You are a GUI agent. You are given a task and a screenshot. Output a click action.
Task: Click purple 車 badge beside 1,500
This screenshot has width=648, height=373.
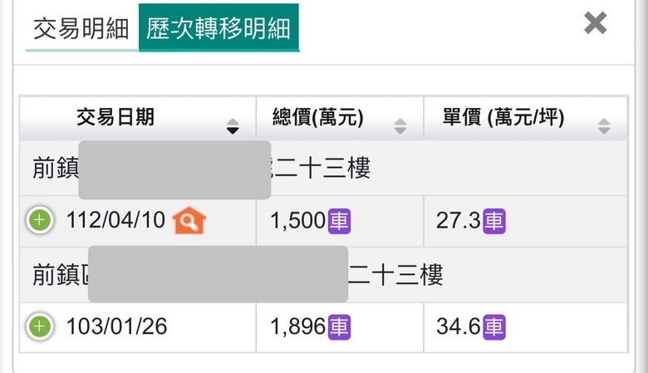(x=339, y=221)
